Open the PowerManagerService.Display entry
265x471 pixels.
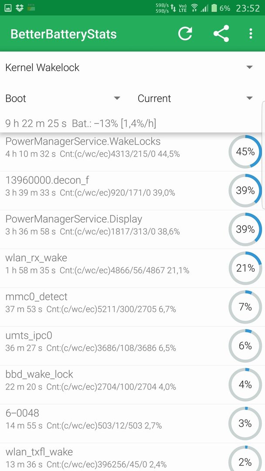(132, 229)
